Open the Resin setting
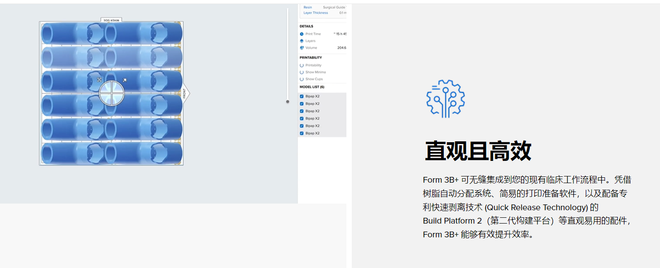This screenshot has width=660, height=268. click(308, 8)
